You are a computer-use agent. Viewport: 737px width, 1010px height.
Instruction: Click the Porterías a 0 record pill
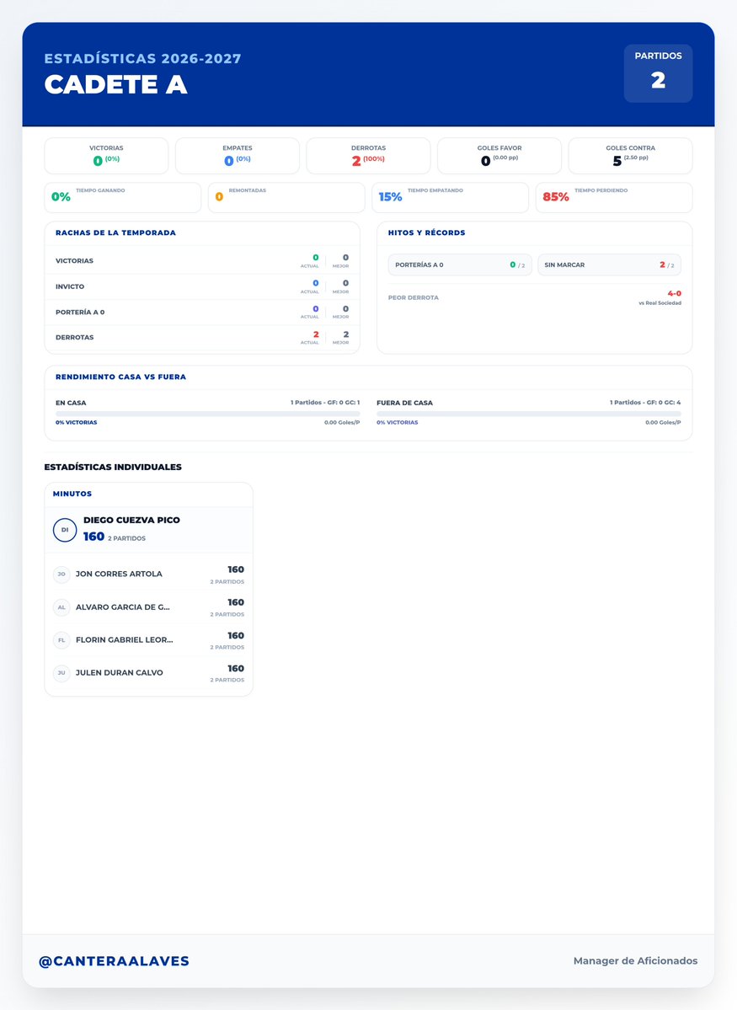tap(460, 265)
